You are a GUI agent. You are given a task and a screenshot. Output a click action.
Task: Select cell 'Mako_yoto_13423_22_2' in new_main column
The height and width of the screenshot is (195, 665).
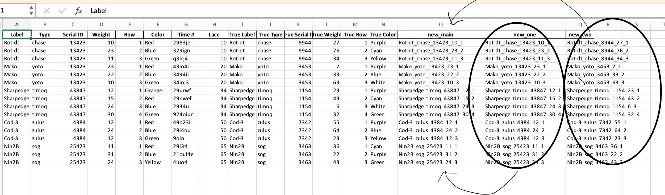tap(441, 74)
